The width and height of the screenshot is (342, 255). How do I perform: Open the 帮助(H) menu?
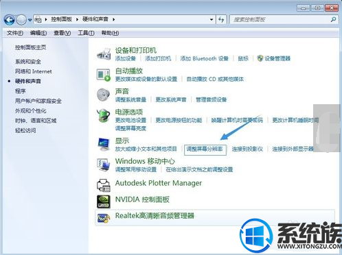click(x=110, y=33)
